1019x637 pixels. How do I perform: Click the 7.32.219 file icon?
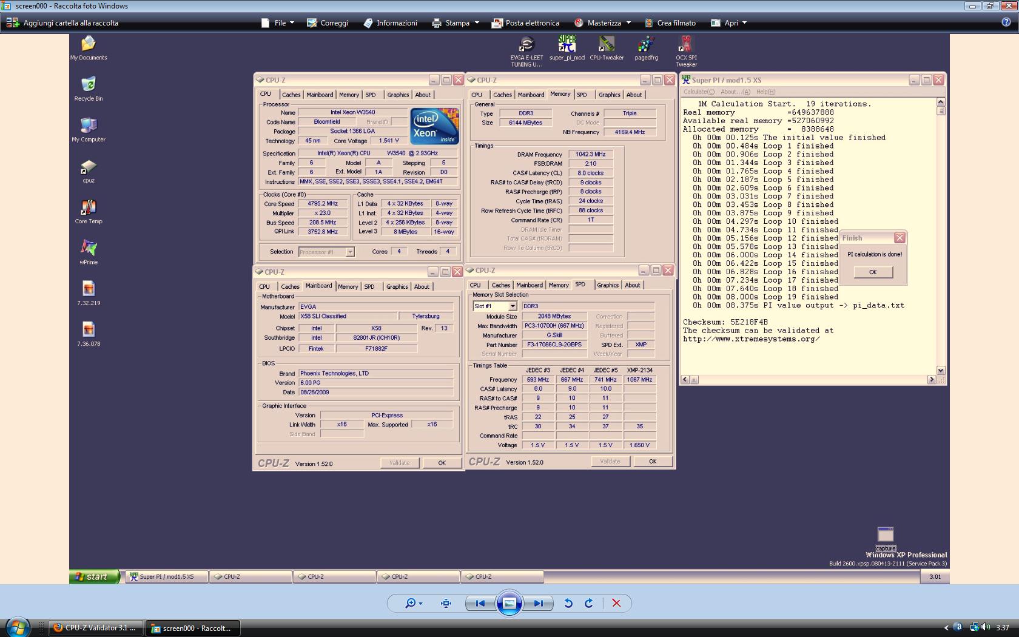point(89,293)
